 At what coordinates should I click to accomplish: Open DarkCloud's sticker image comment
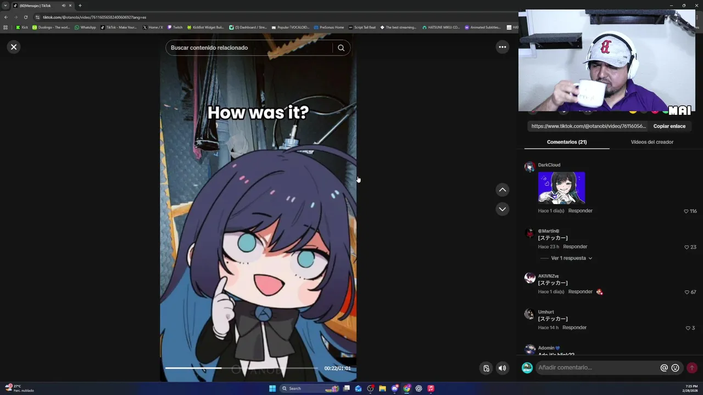point(561,188)
